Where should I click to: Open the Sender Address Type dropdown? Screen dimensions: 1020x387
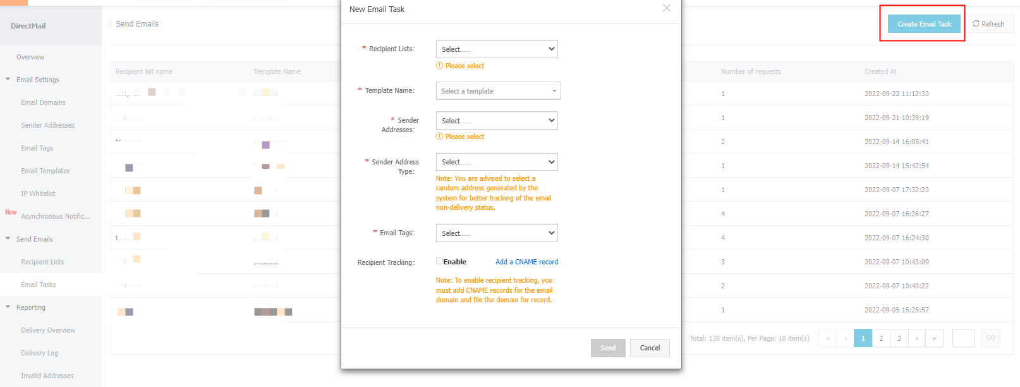497,163
